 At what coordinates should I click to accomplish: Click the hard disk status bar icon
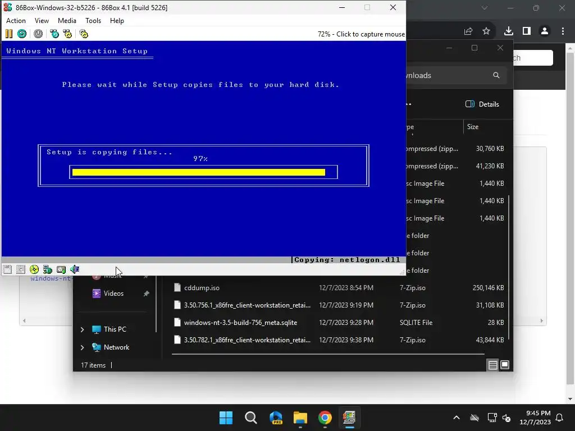click(x=61, y=269)
